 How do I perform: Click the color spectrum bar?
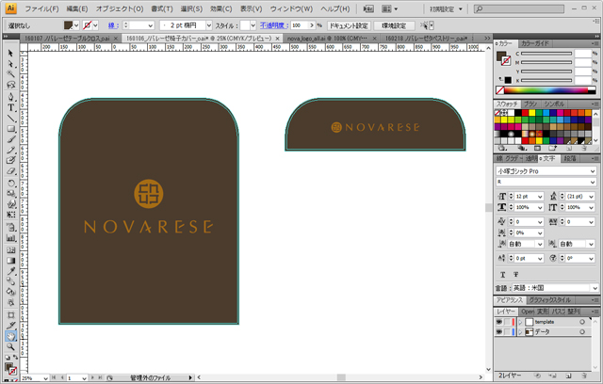point(546,90)
